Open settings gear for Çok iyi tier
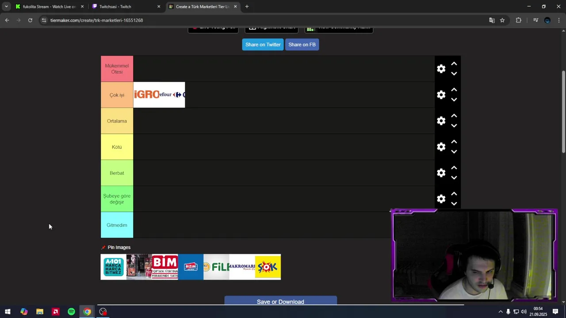566x318 pixels. (441, 95)
